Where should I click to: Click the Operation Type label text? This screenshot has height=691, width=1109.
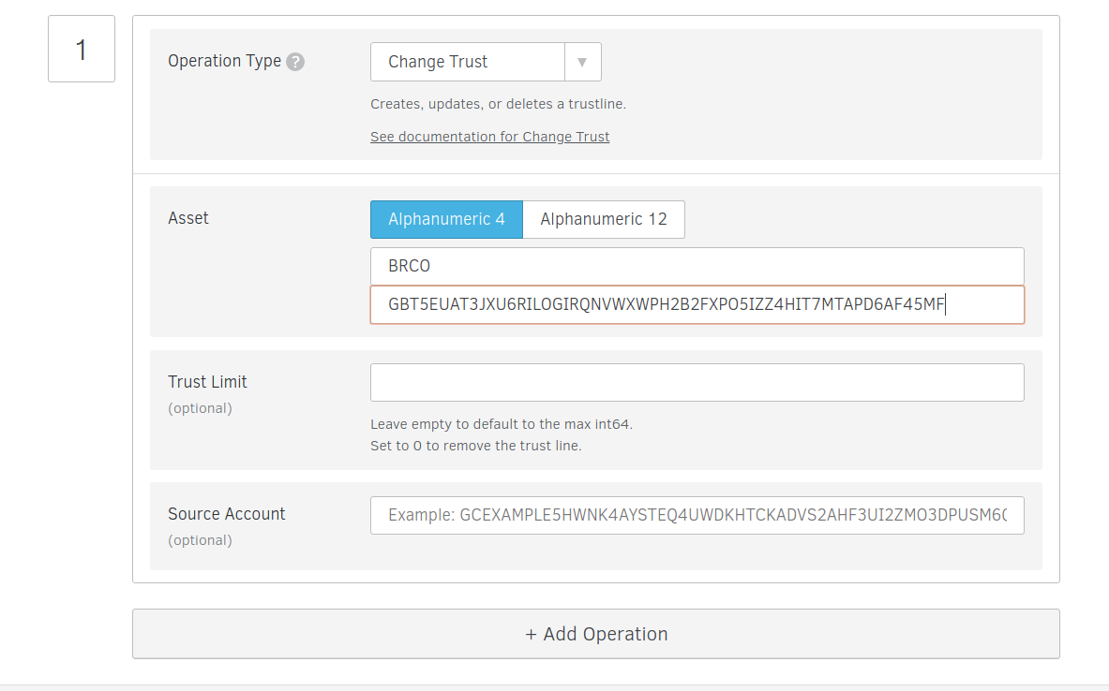pyautogui.click(x=224, y=61)
